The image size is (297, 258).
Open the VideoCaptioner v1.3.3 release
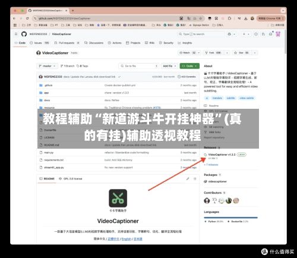coord(222,155)
